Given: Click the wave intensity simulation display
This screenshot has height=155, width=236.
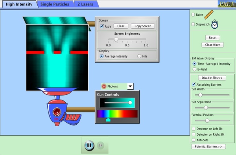Looking at the screenshot, I should point(57,58).
